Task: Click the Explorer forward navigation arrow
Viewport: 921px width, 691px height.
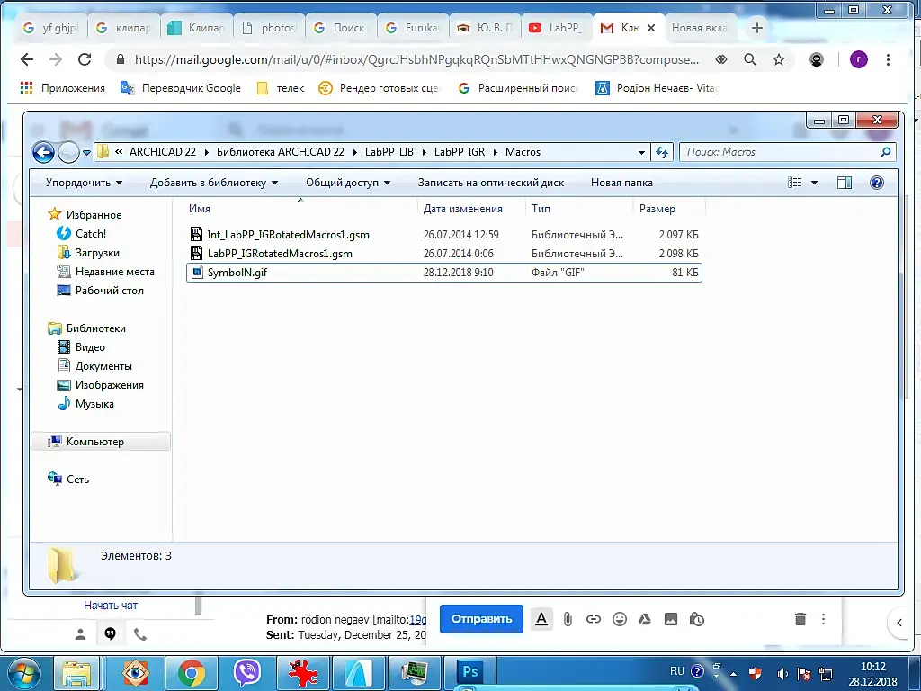Action: click(68, 153)
